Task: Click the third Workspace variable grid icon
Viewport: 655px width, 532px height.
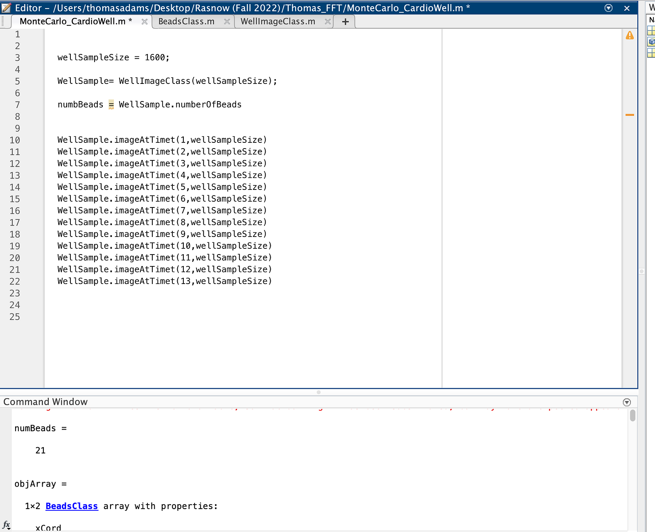Action: pos(651,53)
